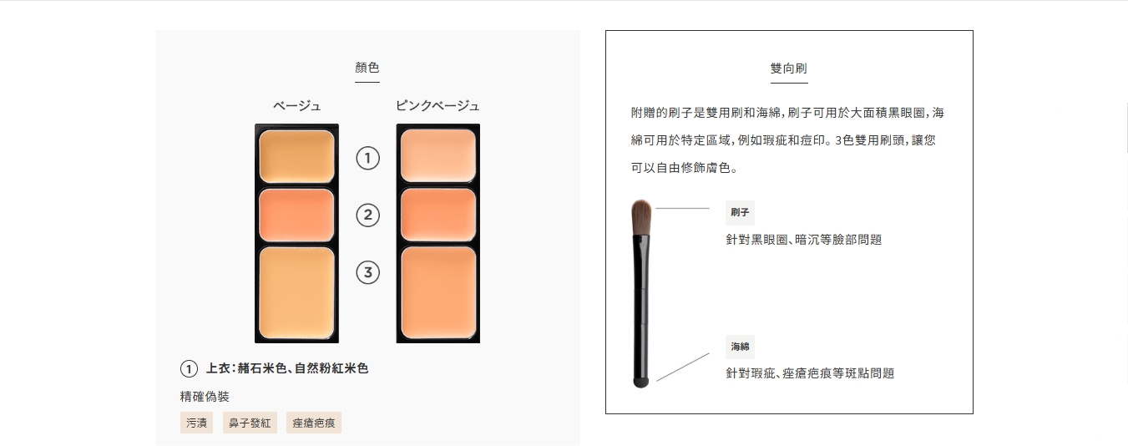Viewport: 1128px width, 446px height.
Task: Click the 鼻子發紅 tag
Action: click(x=250, y=423)
